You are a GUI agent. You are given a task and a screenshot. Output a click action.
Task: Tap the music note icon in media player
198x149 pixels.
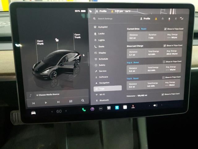click(x=30, y=96)
